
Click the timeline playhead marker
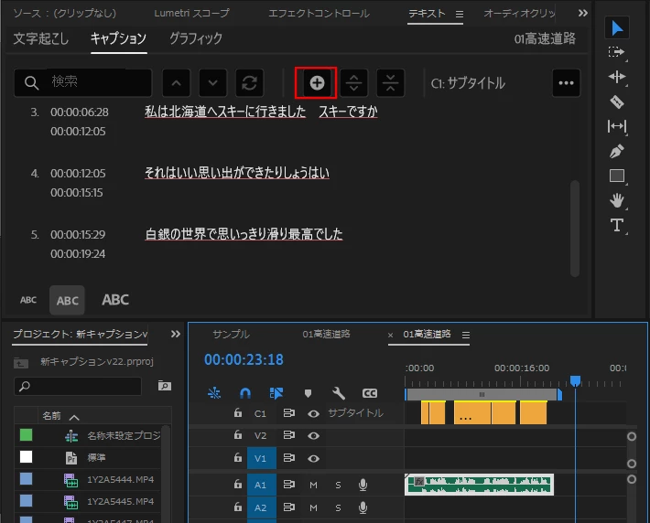click(575, 380)
